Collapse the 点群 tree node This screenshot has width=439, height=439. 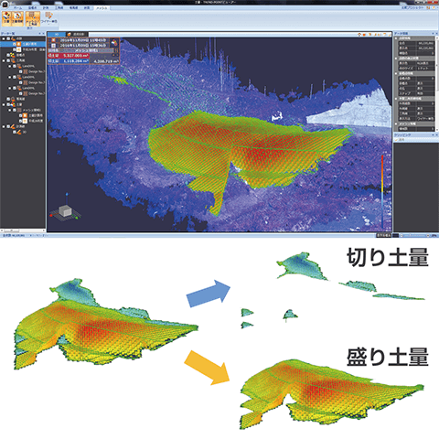pyautogui.click(x=4, y=38)
